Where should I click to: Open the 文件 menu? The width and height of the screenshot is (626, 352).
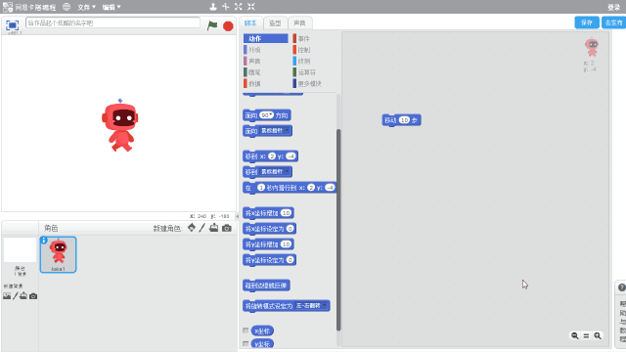[86, 7]
